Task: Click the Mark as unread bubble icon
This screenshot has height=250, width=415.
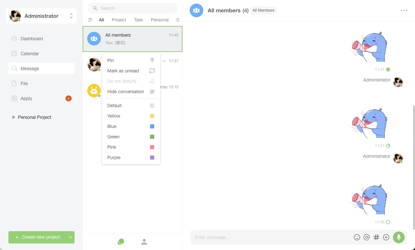Action: [x=152, y=71]
